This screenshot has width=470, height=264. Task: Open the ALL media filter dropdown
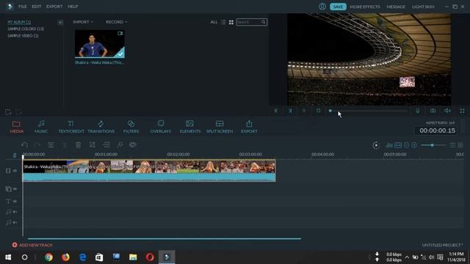pos(214,22)
